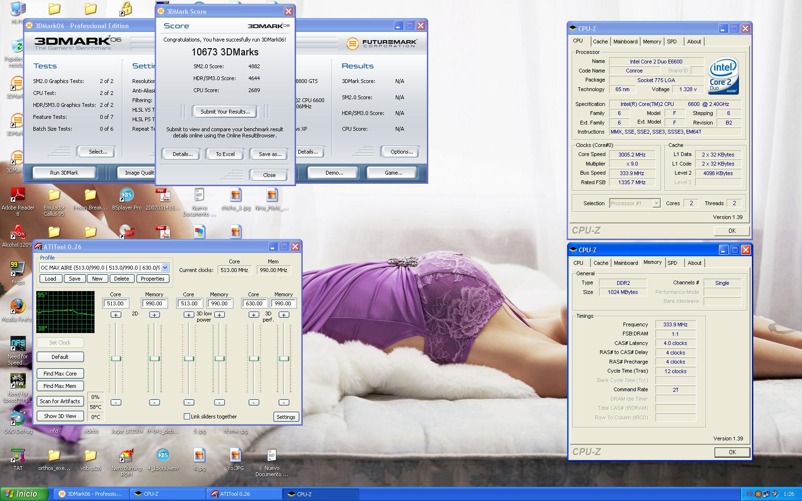Adjust the 2D Core clock slider

coord(116,358)
